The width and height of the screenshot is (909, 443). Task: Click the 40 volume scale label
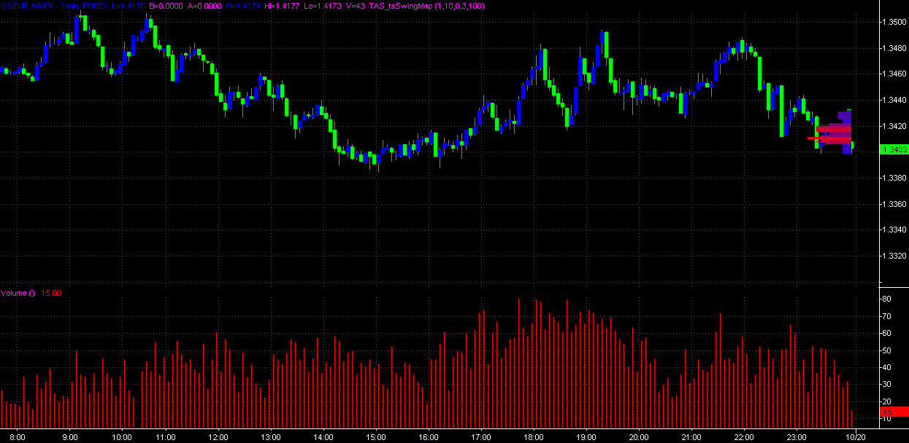click(x=886, y=367)
